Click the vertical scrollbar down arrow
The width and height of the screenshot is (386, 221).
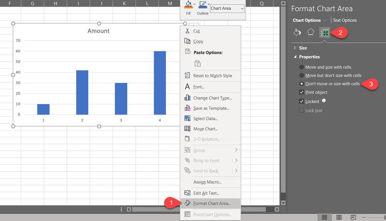tap(283, 203)
